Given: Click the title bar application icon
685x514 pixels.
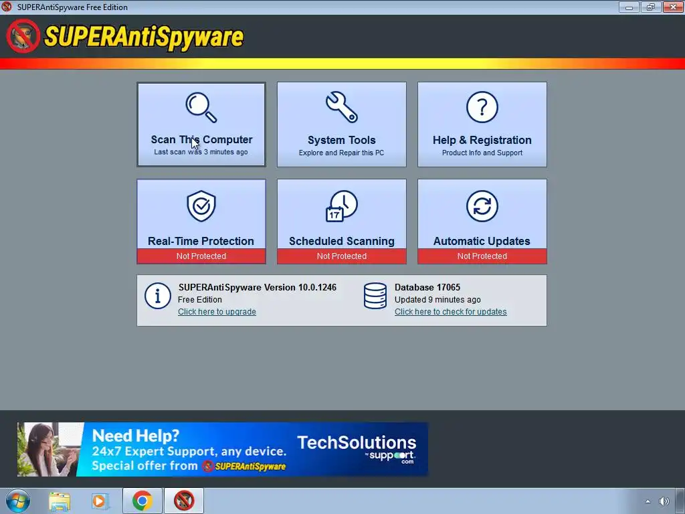Looking at the screenshot, I should [x=7, y=7].
